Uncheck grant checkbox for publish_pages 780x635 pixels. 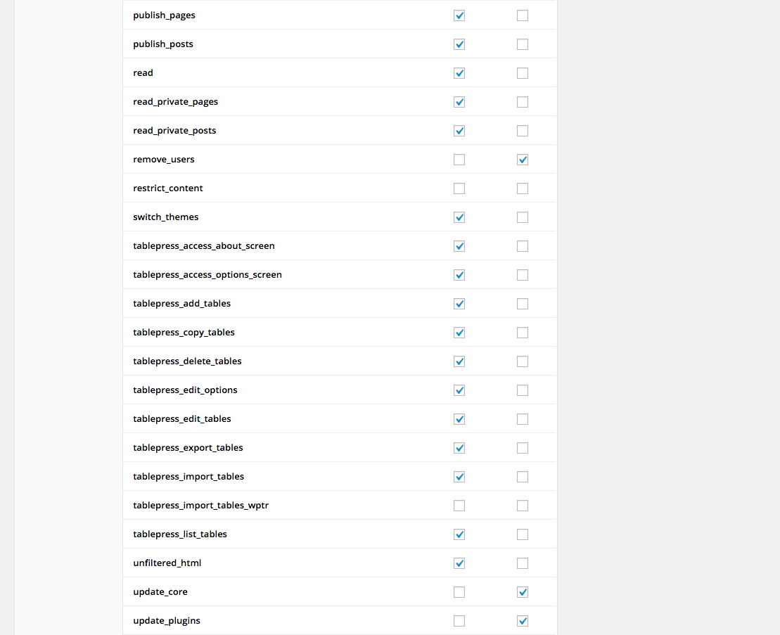pyautogui.click(x=459, y=15)
